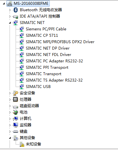Select Siemens PC/PPI Cable text
The image size is (118, 150).
point(46,29)
